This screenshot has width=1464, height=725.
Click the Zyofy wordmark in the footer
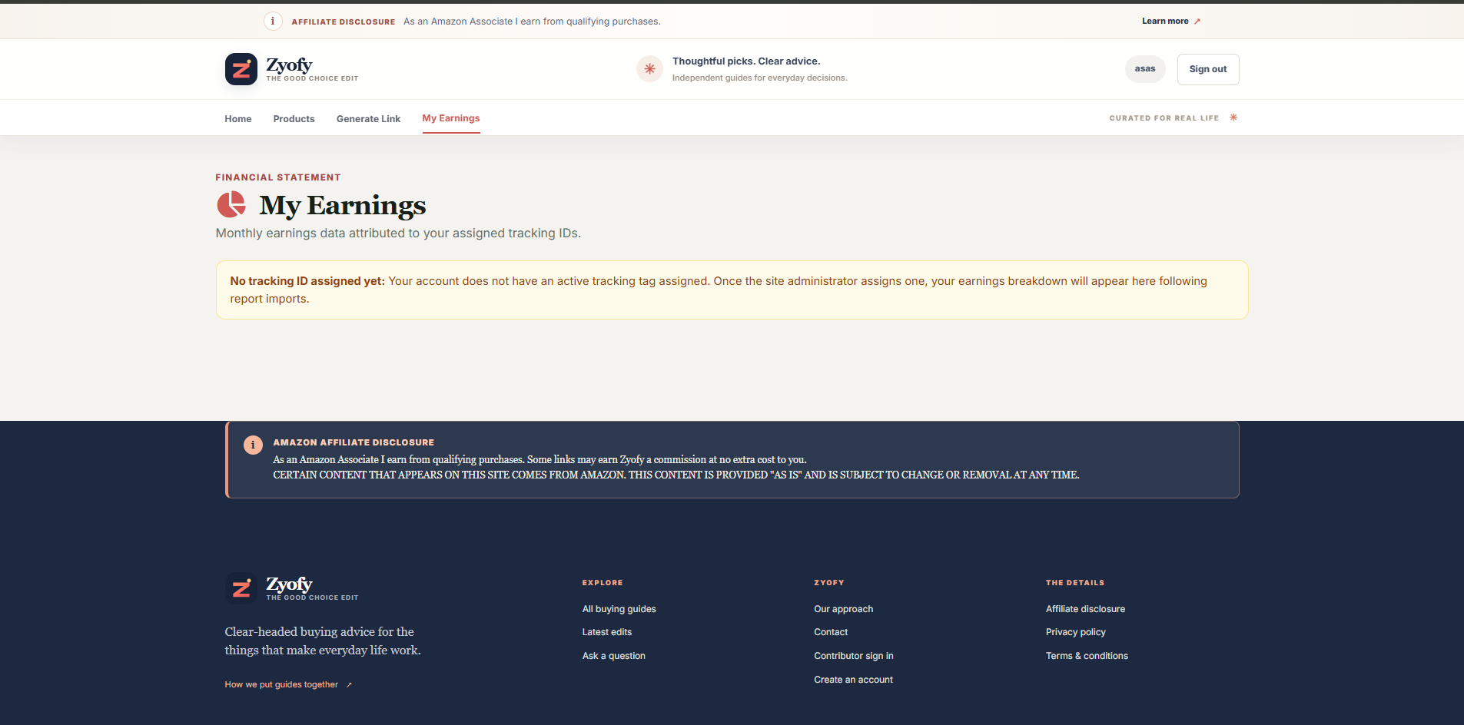[x=289, y=584]
